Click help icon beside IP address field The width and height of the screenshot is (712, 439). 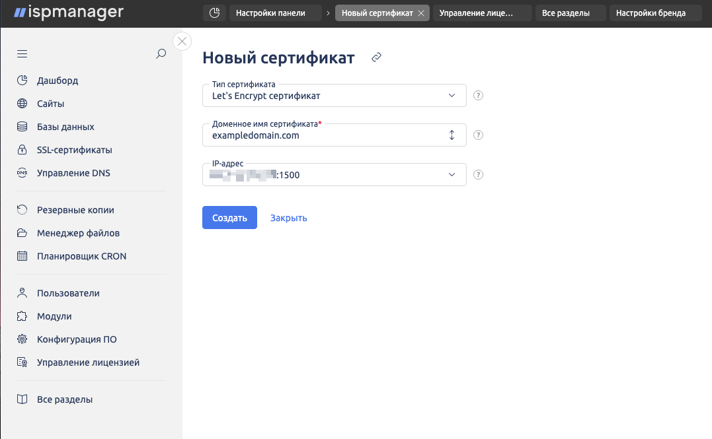coord(479,175)
